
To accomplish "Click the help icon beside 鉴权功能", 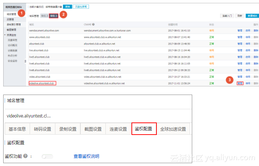I will (x=25, y=156).
